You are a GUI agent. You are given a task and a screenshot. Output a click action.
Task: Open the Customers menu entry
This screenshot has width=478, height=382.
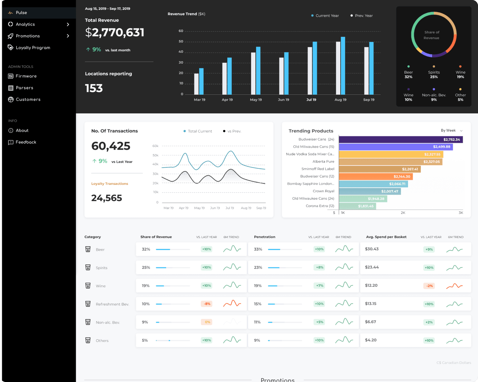28,100
